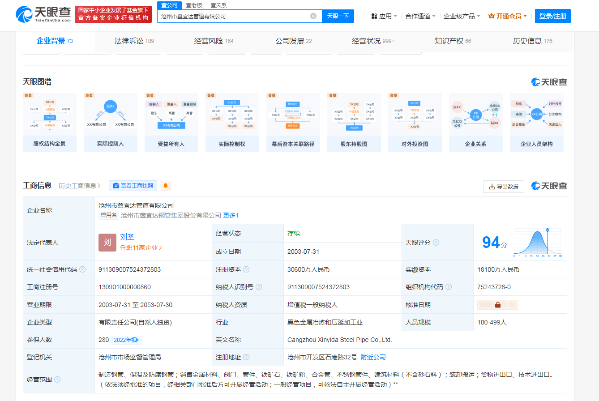Click registration number 130901000000860
The width and height of the screenshot is (599, 401).
(124, 287)
